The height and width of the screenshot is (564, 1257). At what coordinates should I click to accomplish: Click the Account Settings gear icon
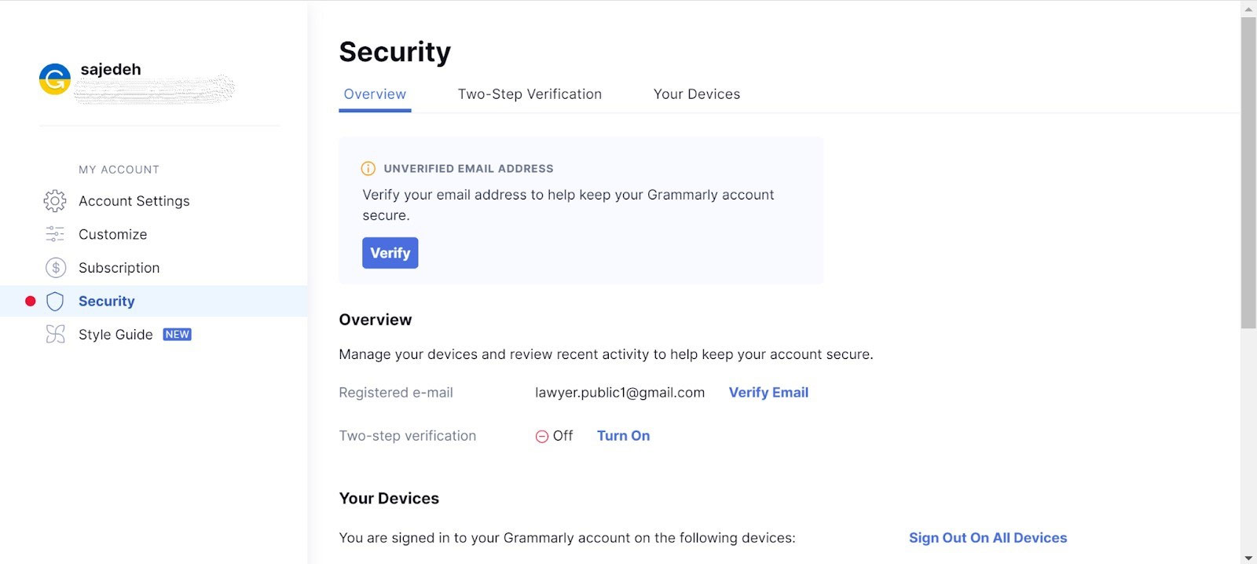[x=55, y=201]
